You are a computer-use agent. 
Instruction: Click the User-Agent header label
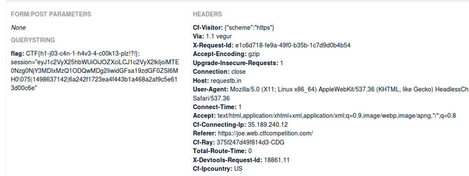(x=211, y=90)
